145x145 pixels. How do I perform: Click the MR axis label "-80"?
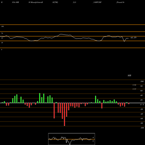coord(142,123)
